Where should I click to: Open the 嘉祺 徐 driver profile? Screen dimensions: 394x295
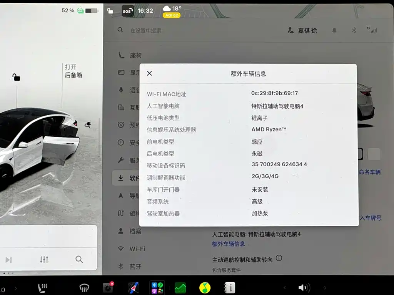302,30
